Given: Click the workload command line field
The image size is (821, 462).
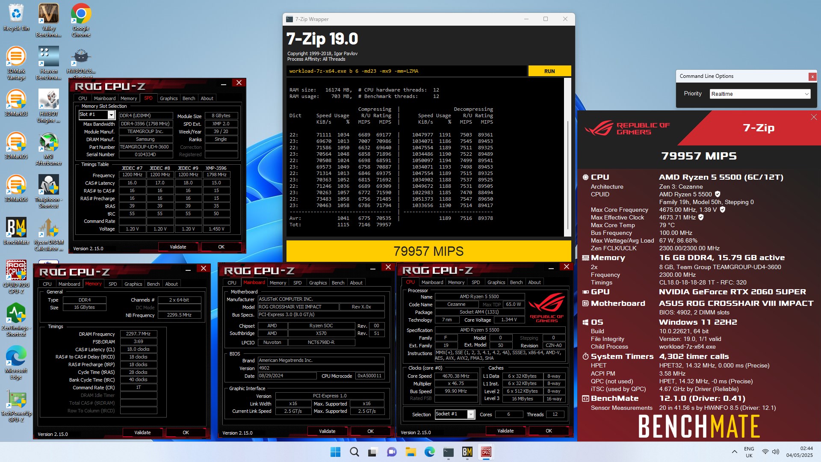Looking at the screenshot, I should [x=406, y=71].
